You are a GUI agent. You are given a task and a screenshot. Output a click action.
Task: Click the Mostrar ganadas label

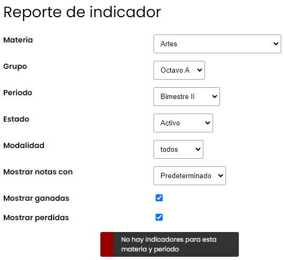[36, 199]
